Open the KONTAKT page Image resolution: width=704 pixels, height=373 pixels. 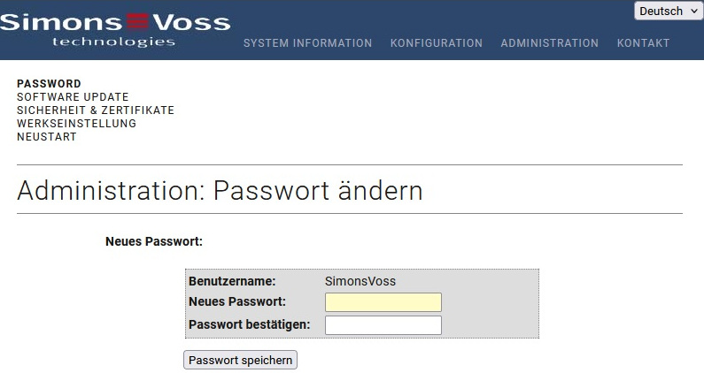point(643,43)
